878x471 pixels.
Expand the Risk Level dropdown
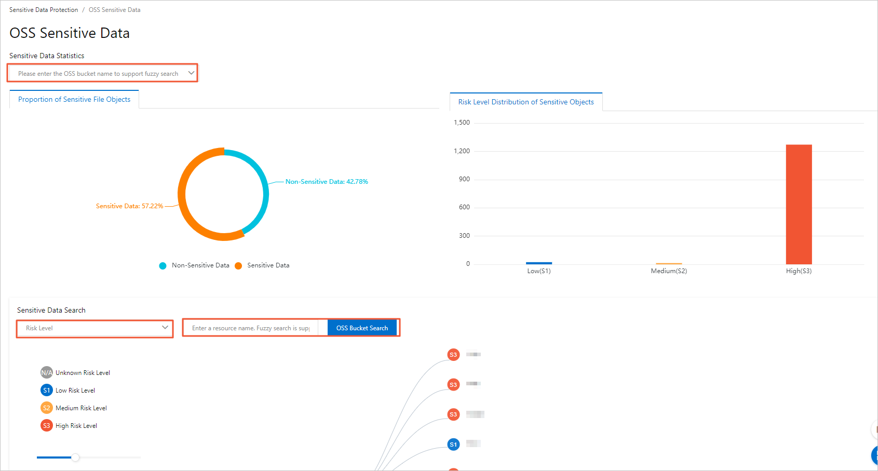pyautogui.click(x=95, y=328)
